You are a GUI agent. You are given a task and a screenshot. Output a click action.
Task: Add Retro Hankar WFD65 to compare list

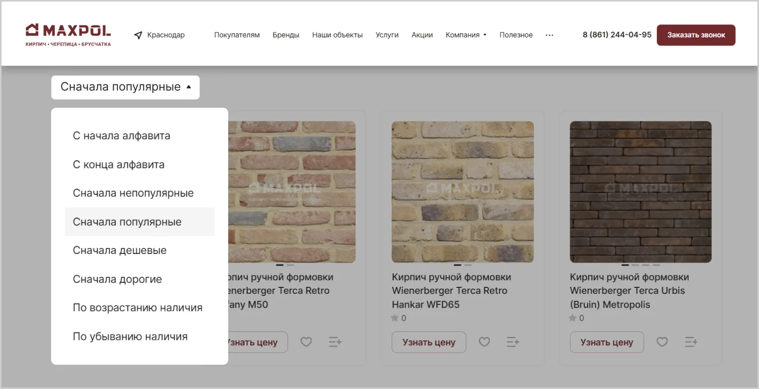[x=513, y=342]
